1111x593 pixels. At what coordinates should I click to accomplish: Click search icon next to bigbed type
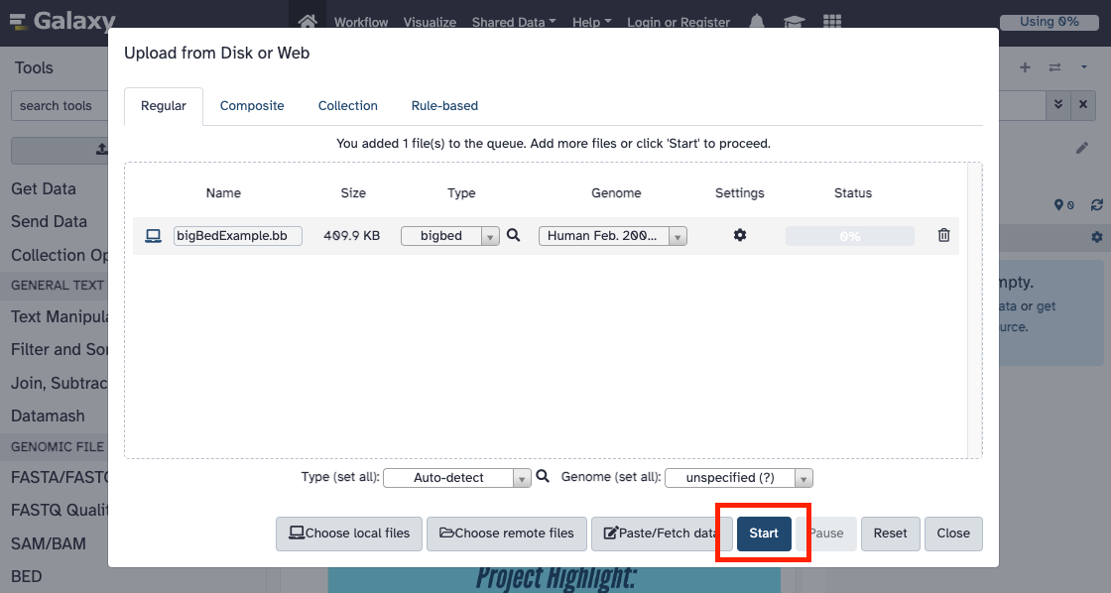click(x=514, y=236)
